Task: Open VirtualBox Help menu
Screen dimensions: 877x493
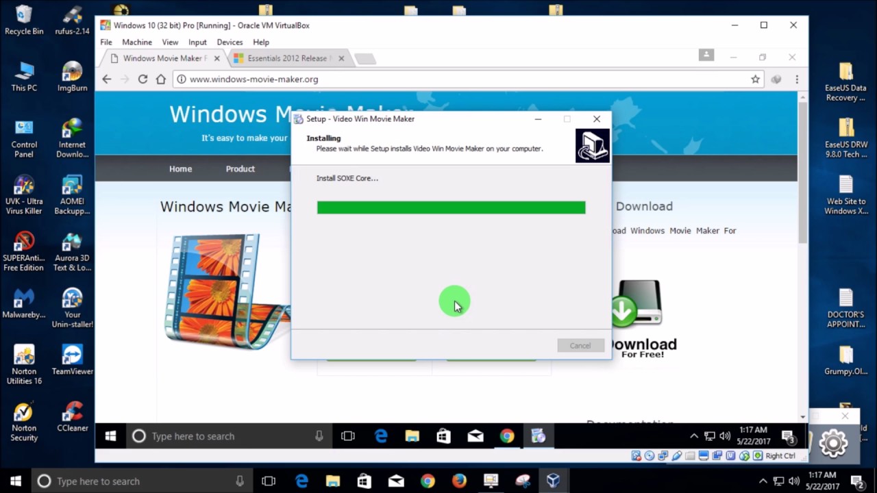Action: (261, 42)
